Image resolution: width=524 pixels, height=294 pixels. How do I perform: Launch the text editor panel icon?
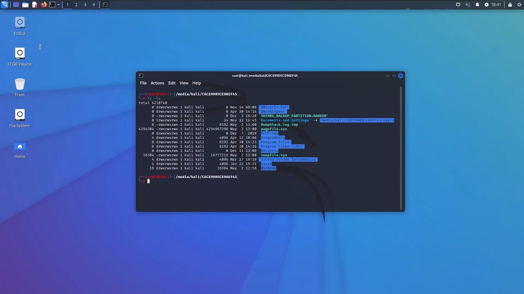35,4
